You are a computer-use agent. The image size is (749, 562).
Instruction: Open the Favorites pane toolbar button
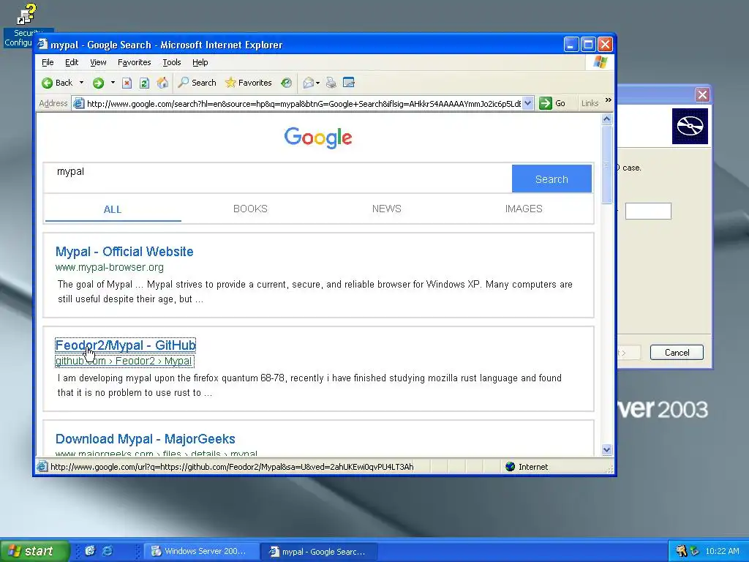[x=248, y=83]
